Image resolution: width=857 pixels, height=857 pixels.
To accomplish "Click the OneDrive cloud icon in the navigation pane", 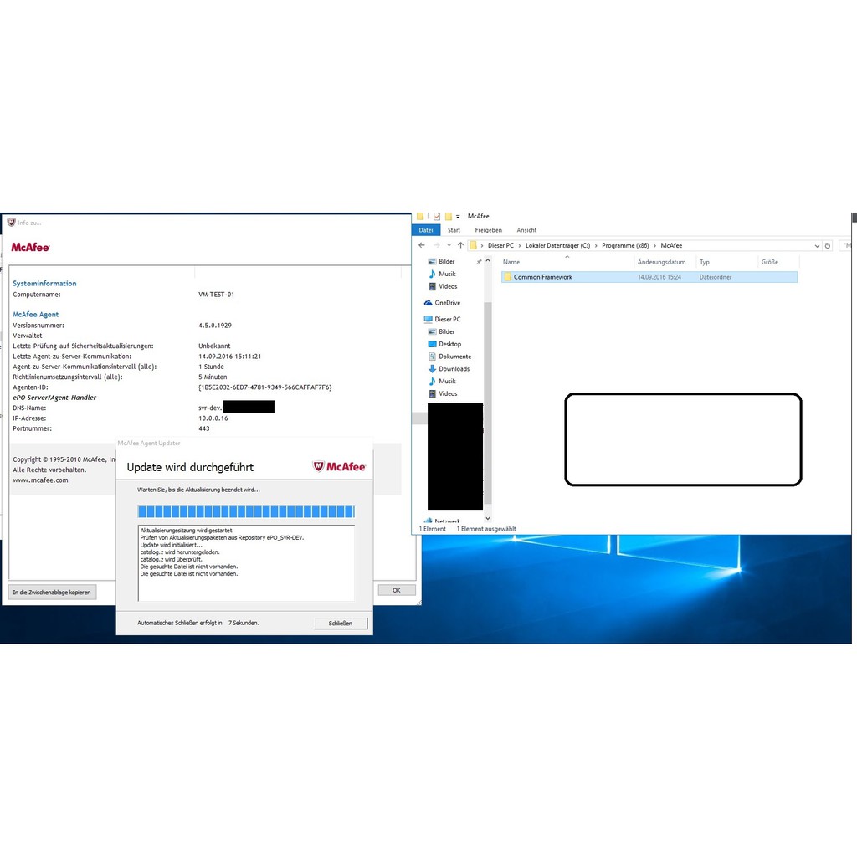I will [428, 303].
